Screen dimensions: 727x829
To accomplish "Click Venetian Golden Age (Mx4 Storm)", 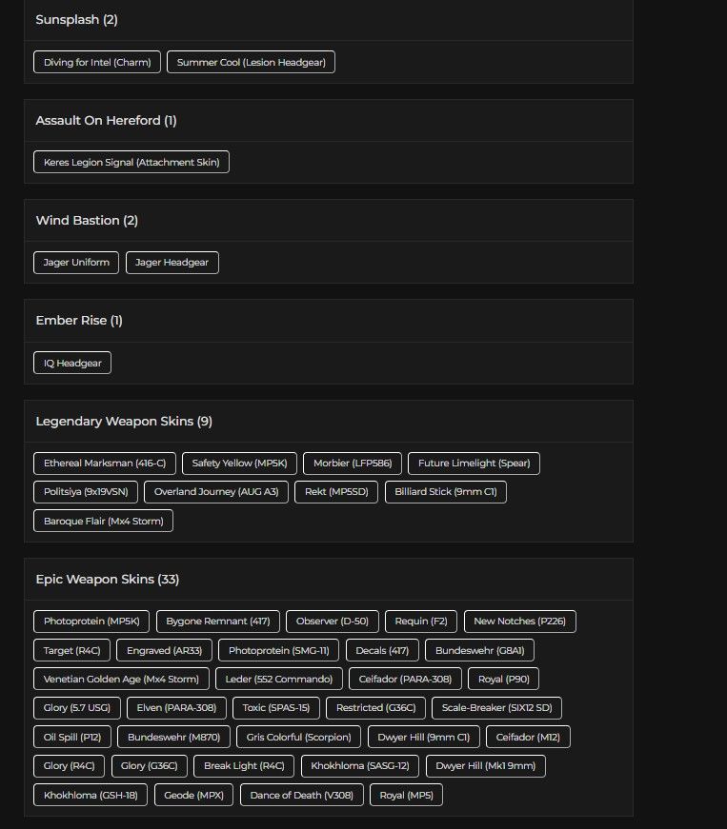I will pos(121,679).
